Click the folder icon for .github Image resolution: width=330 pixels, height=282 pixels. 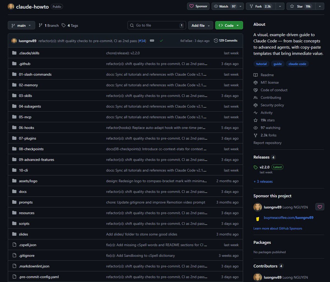[14, 64]
